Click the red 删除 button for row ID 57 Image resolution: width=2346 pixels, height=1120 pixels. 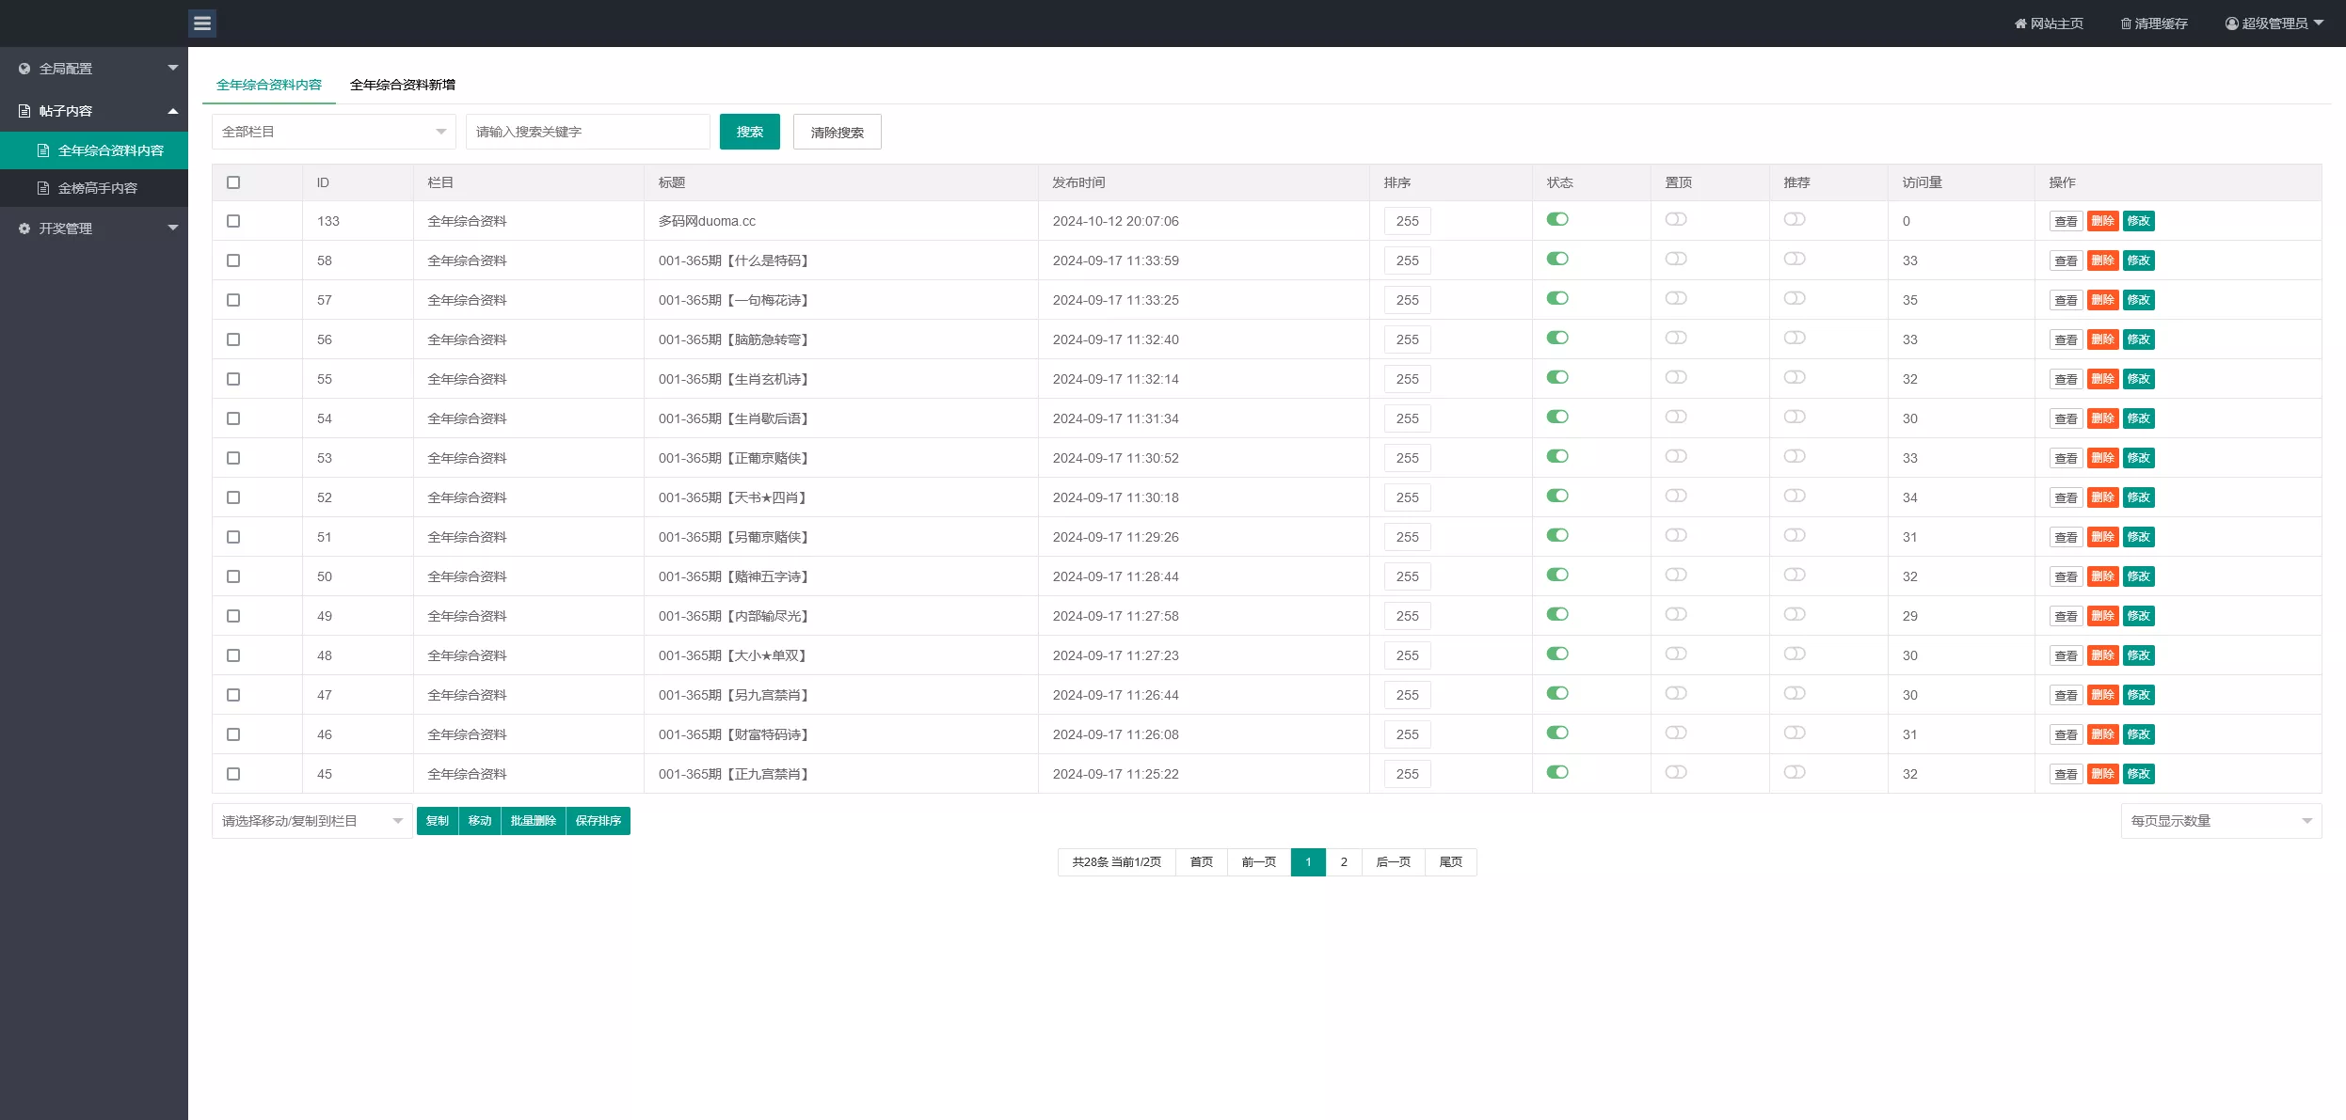2102,300
